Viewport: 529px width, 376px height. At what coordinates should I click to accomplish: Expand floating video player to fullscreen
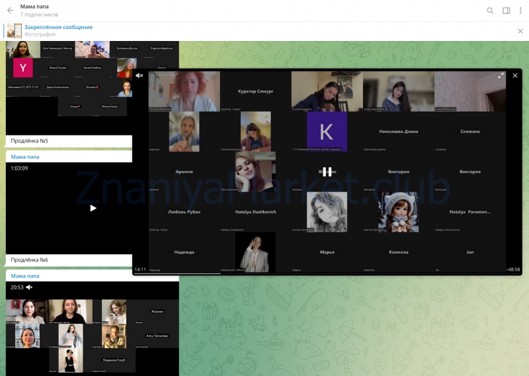[501, 76]
